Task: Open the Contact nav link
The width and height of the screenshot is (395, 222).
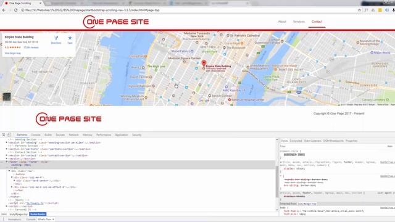Action: tap(317, 22)
